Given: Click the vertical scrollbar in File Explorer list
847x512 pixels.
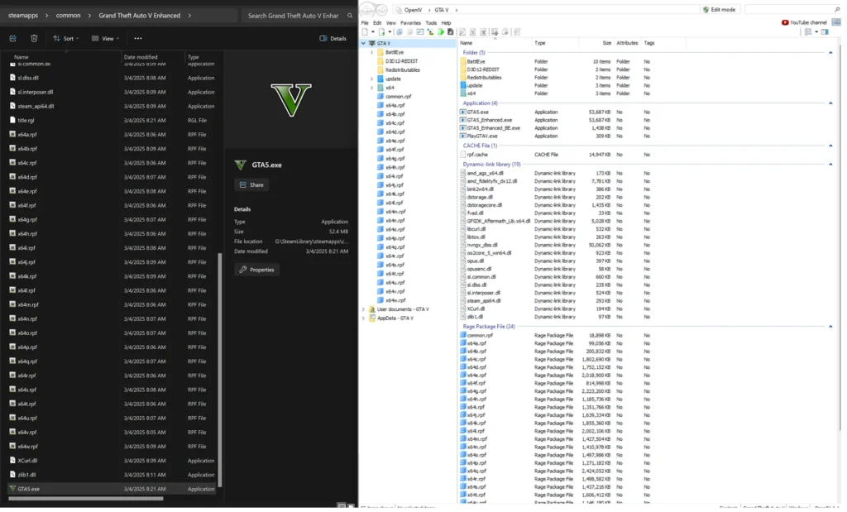Looking at the screenshot, I should [220, 370].
